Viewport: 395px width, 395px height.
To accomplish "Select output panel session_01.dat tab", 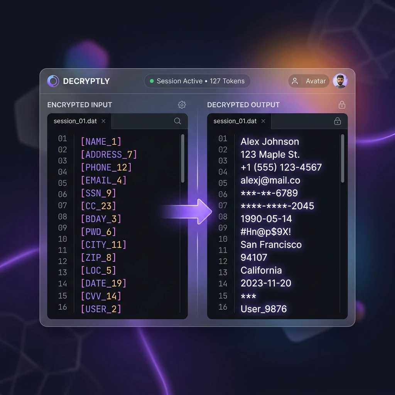I will (x=239, y=121).
